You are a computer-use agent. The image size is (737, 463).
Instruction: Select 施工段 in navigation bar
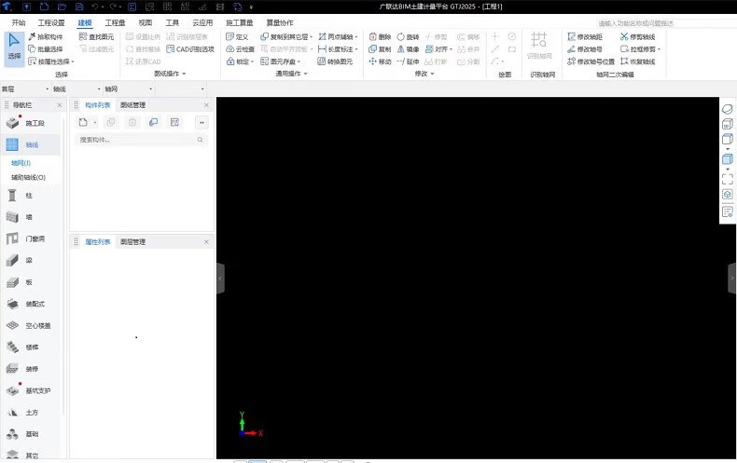32,123
